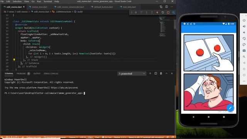This screenshot has height=139, width=247.
Task: Raise volume in the emulator sidebar
Action: (x=244, y=26)
